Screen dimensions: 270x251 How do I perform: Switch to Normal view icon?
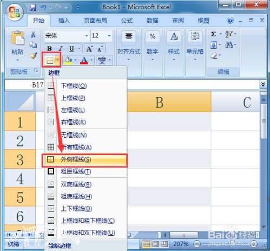[147, 244]
